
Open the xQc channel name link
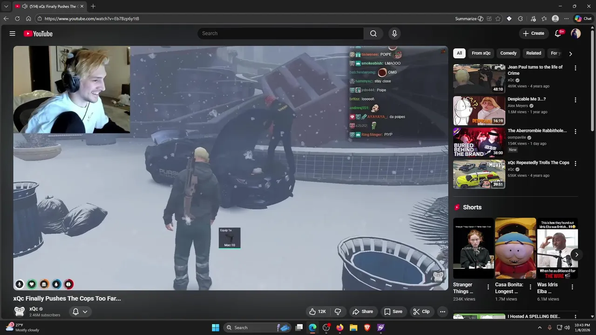click(x=34, y=309)
